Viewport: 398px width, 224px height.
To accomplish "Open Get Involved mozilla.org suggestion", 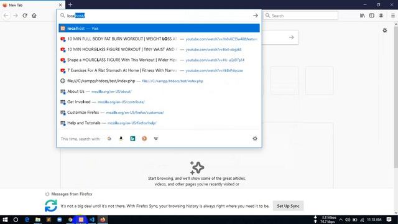I will coord(159,102).
